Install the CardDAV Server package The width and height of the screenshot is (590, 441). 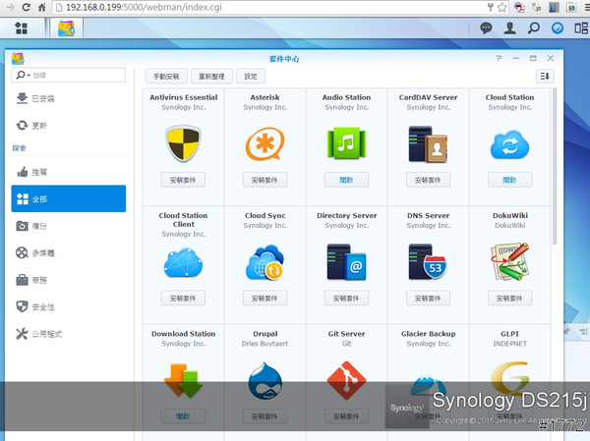[x=428, y=180]
